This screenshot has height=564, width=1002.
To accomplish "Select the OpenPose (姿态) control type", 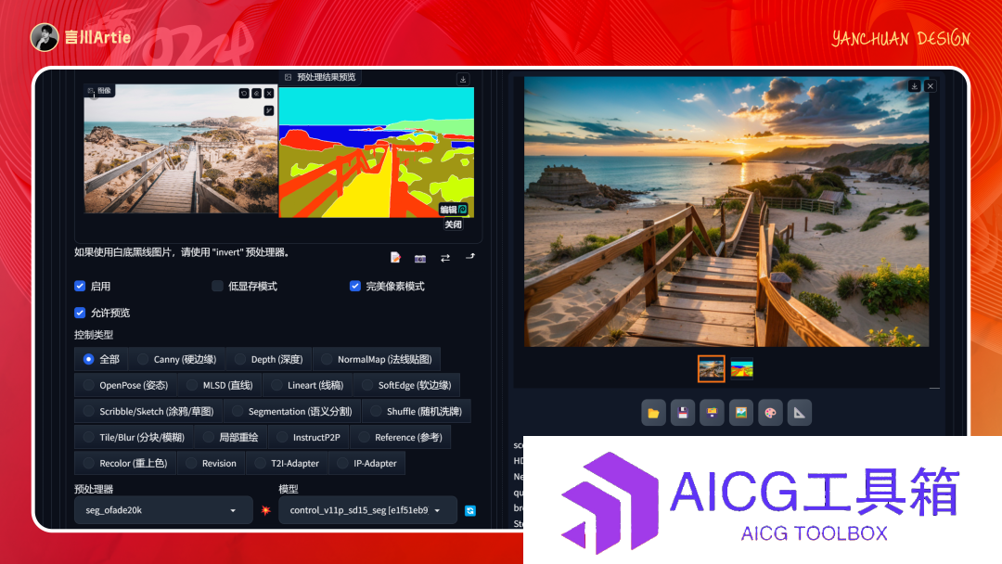I will [126, 385].
